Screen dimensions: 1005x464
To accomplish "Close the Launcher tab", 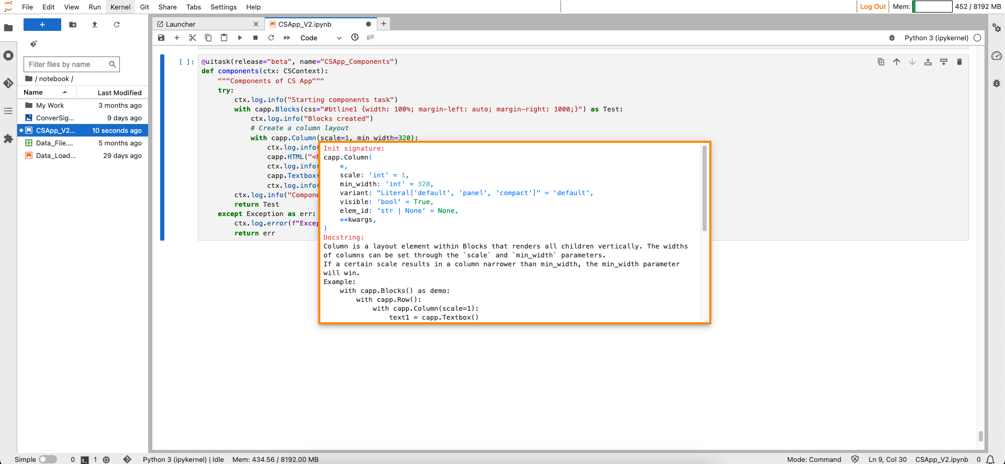I will pyautogui.click(x=256, y=24).
